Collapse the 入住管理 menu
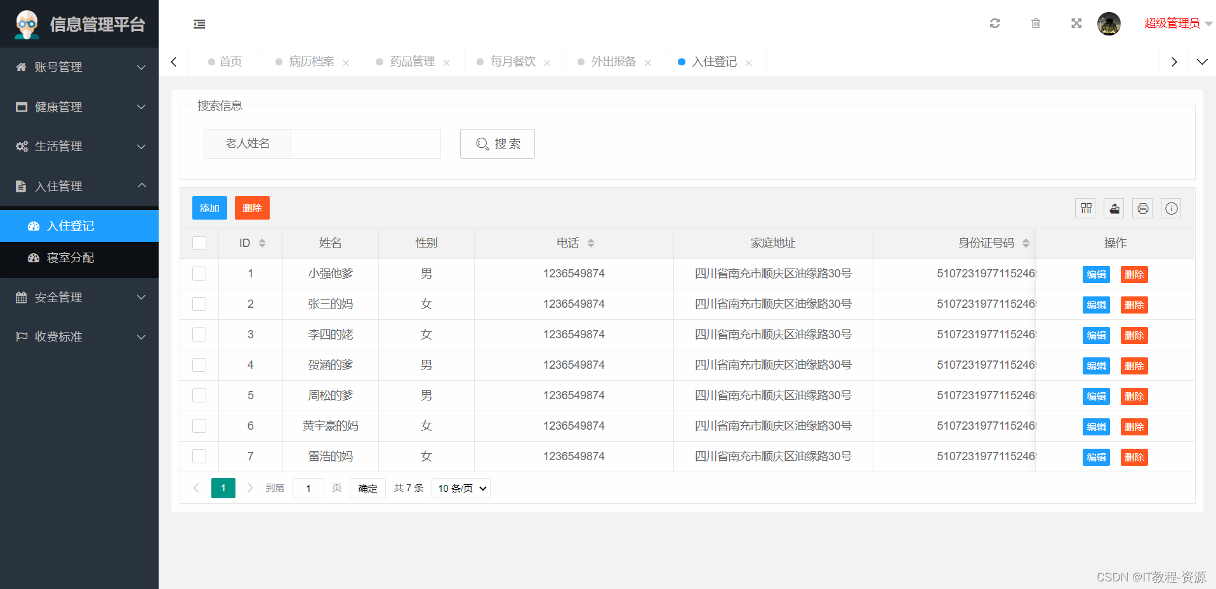 tap(79, 186)
